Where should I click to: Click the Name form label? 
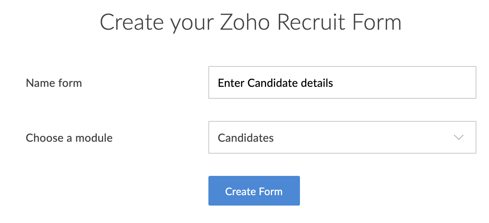[x=53, y=83]
